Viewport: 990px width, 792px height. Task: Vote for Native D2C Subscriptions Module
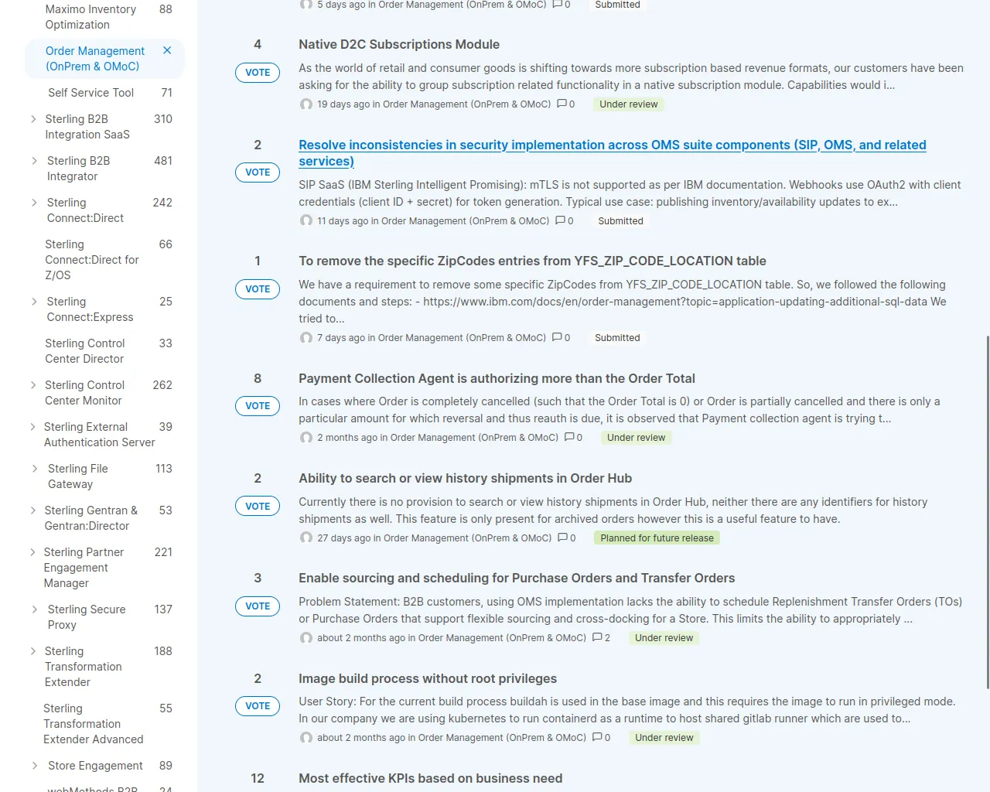[258, 73]
